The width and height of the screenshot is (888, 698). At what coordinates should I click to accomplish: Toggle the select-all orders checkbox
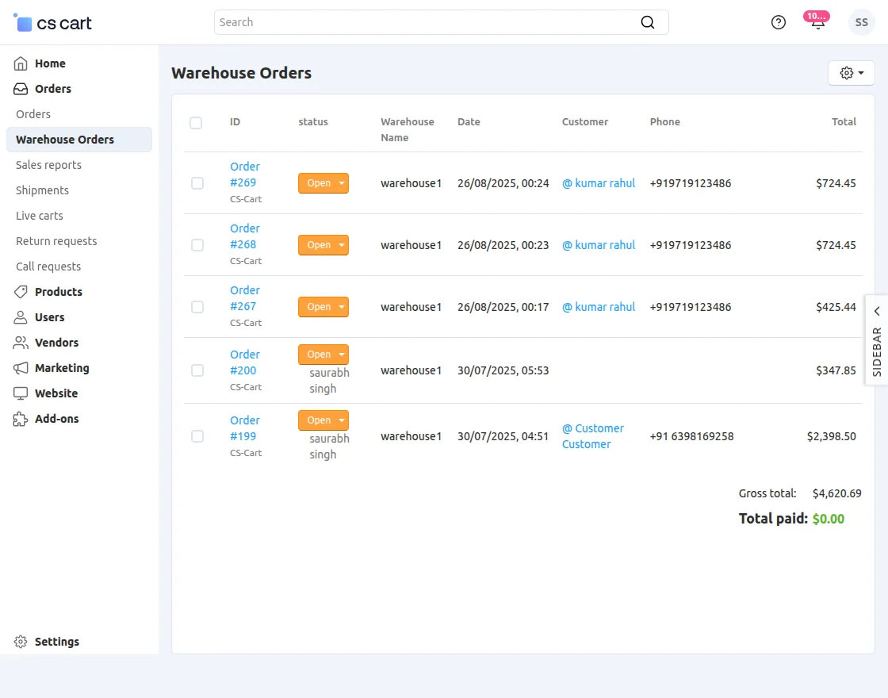click(196, 122)
